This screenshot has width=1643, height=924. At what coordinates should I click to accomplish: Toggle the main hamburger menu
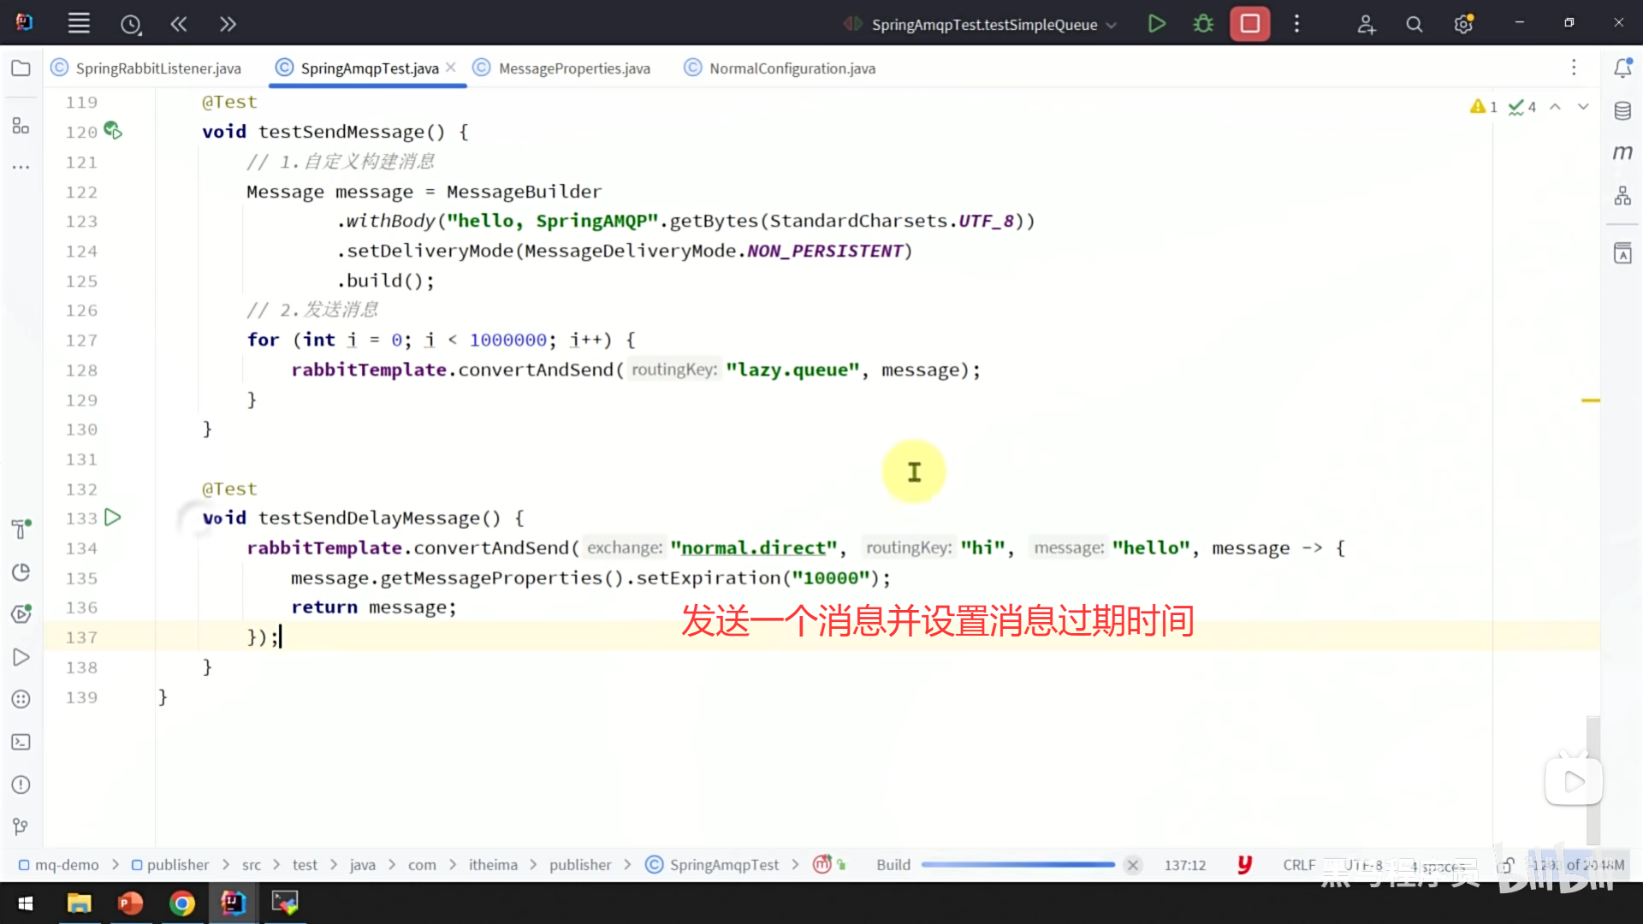coord(79,24)
